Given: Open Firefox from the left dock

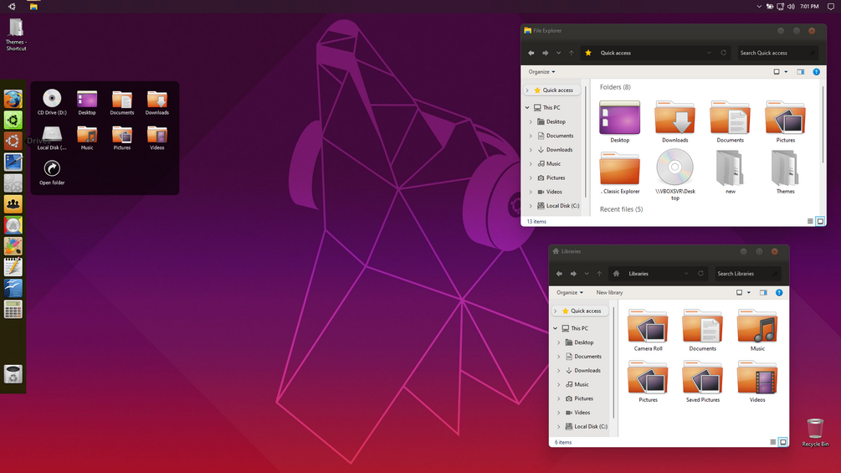Looking at the screenshot, I should click(13, 100).
